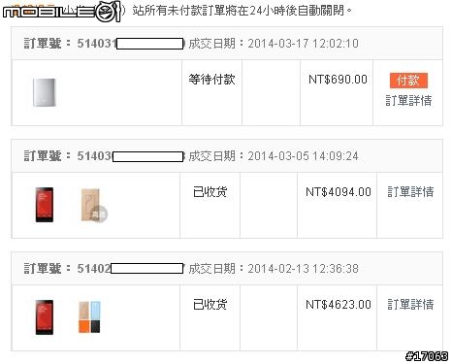The image size is (452, 364).
Task: Open 訂單詳情 for the NT$4094.00 order
Action: pyautogui.click(x=410, y=192)
